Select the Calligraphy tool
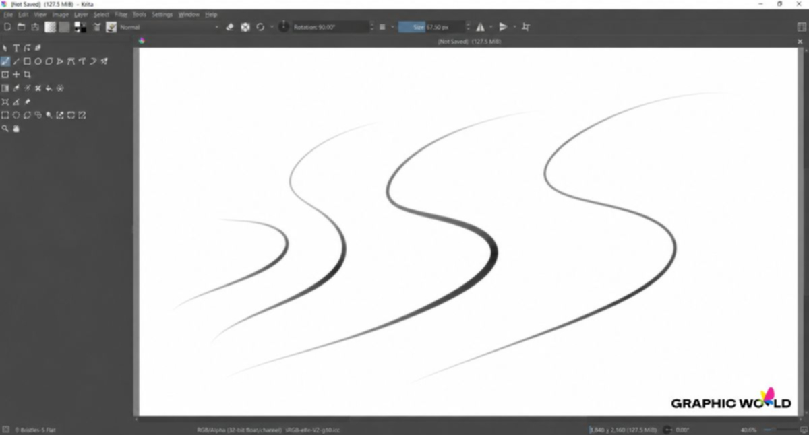This screenshot has width=809, height=435. (38, 48)
